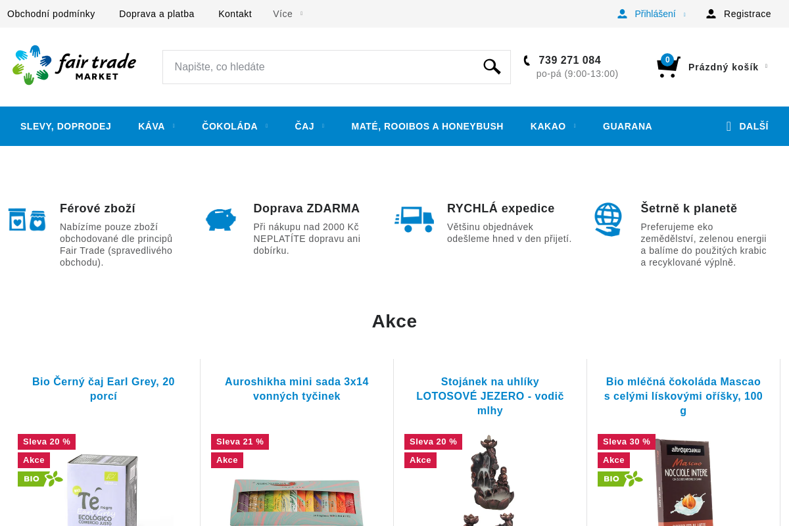Click the Sleva 20 % label on Earl Grey tea

(47, 442)
